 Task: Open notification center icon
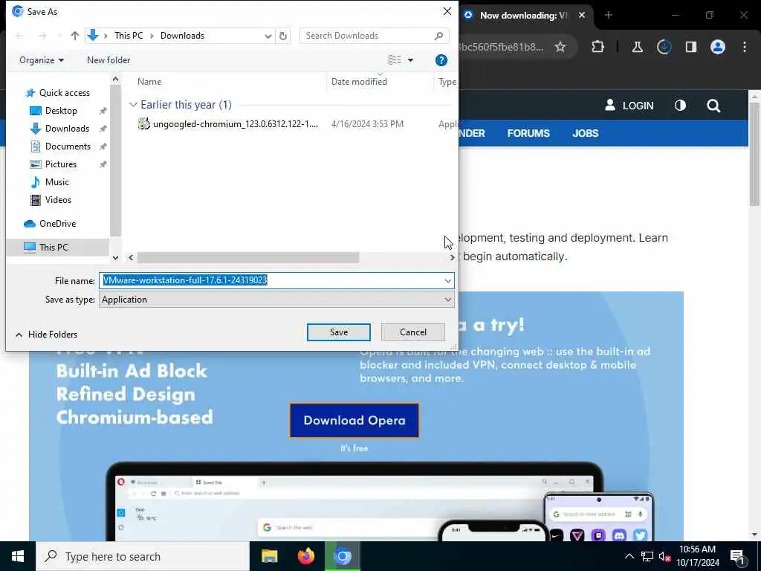click(x=737, y=556)
